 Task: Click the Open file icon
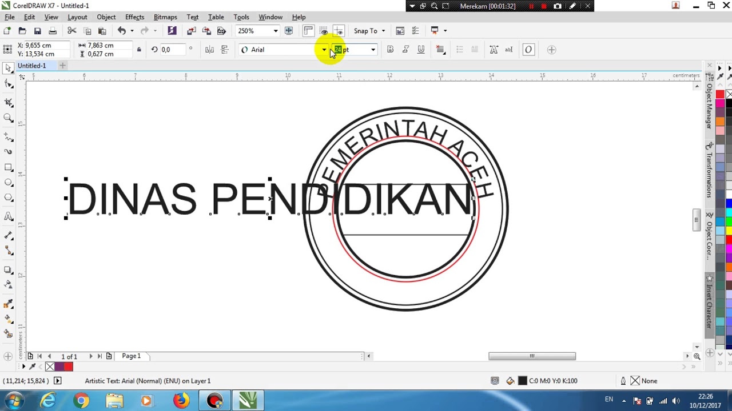22,31
